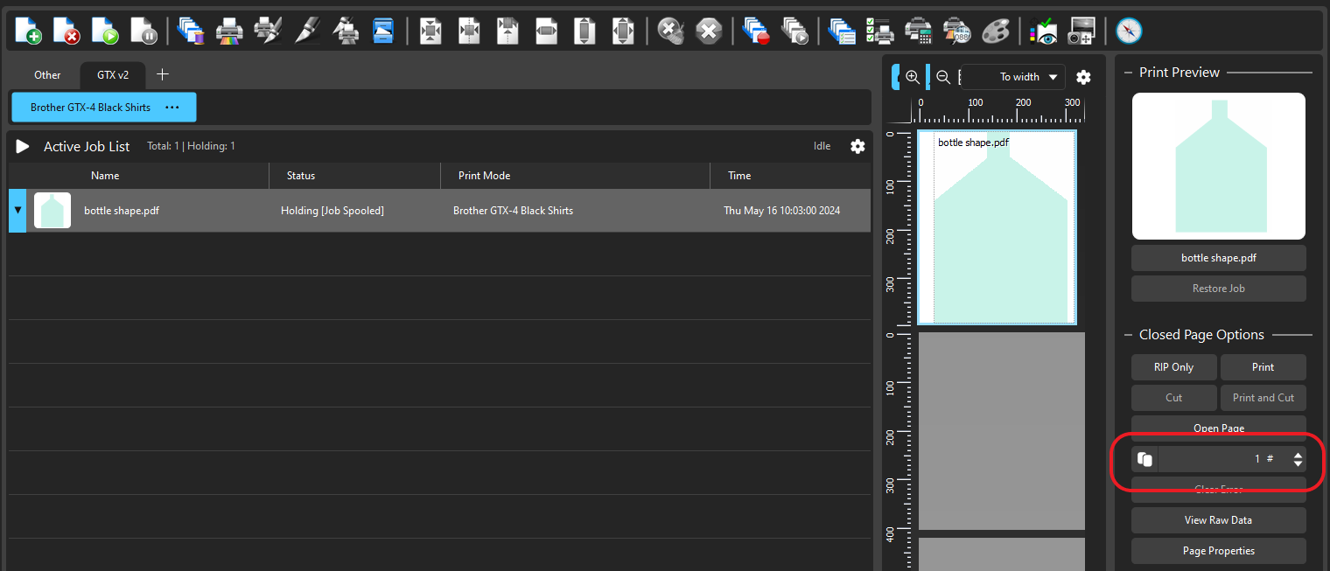Image resolution: width=1330 pixels, height=571 pixels.
Task: Open the print checklist icon with green ticks
Action: (x=878, y=31)
